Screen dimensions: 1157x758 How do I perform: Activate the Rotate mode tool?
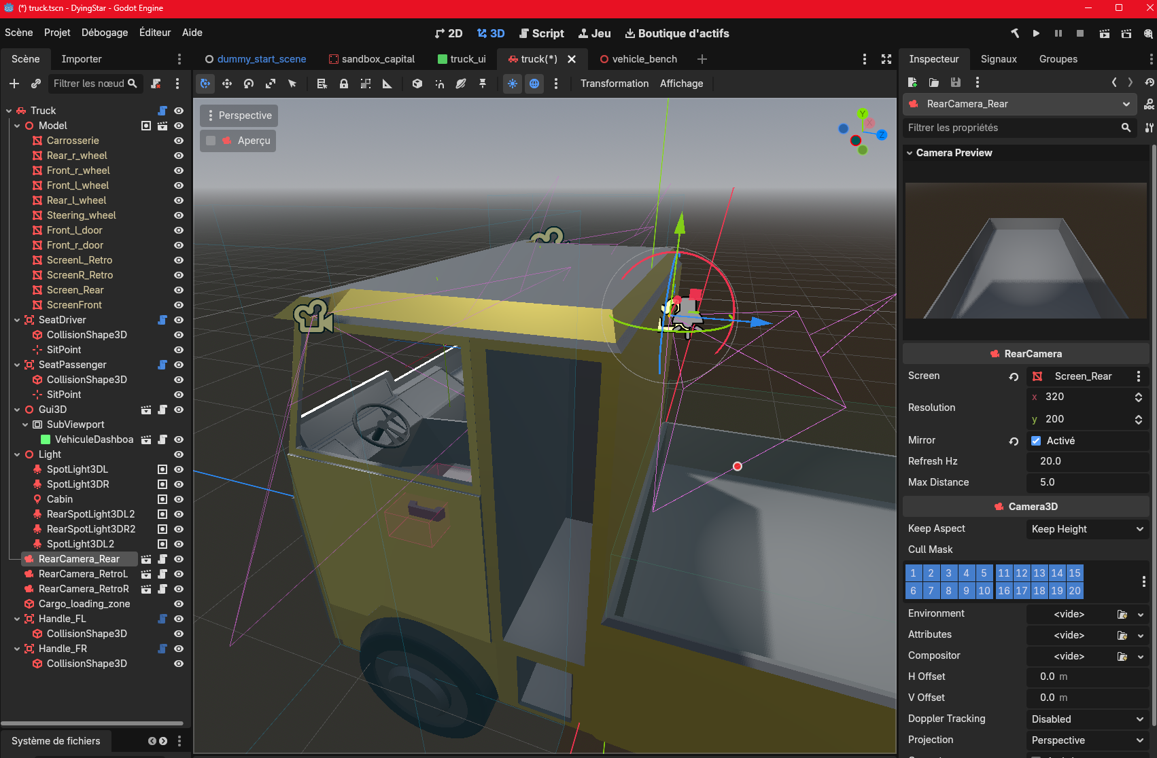click(249, 84)
